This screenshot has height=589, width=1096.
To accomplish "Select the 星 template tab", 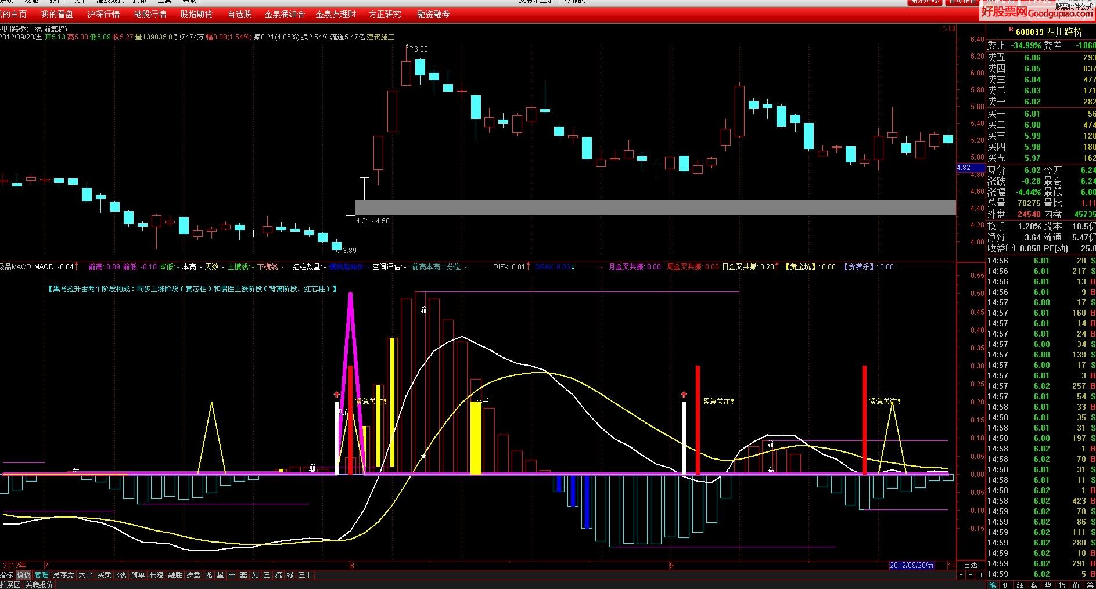I will [221, 575].
